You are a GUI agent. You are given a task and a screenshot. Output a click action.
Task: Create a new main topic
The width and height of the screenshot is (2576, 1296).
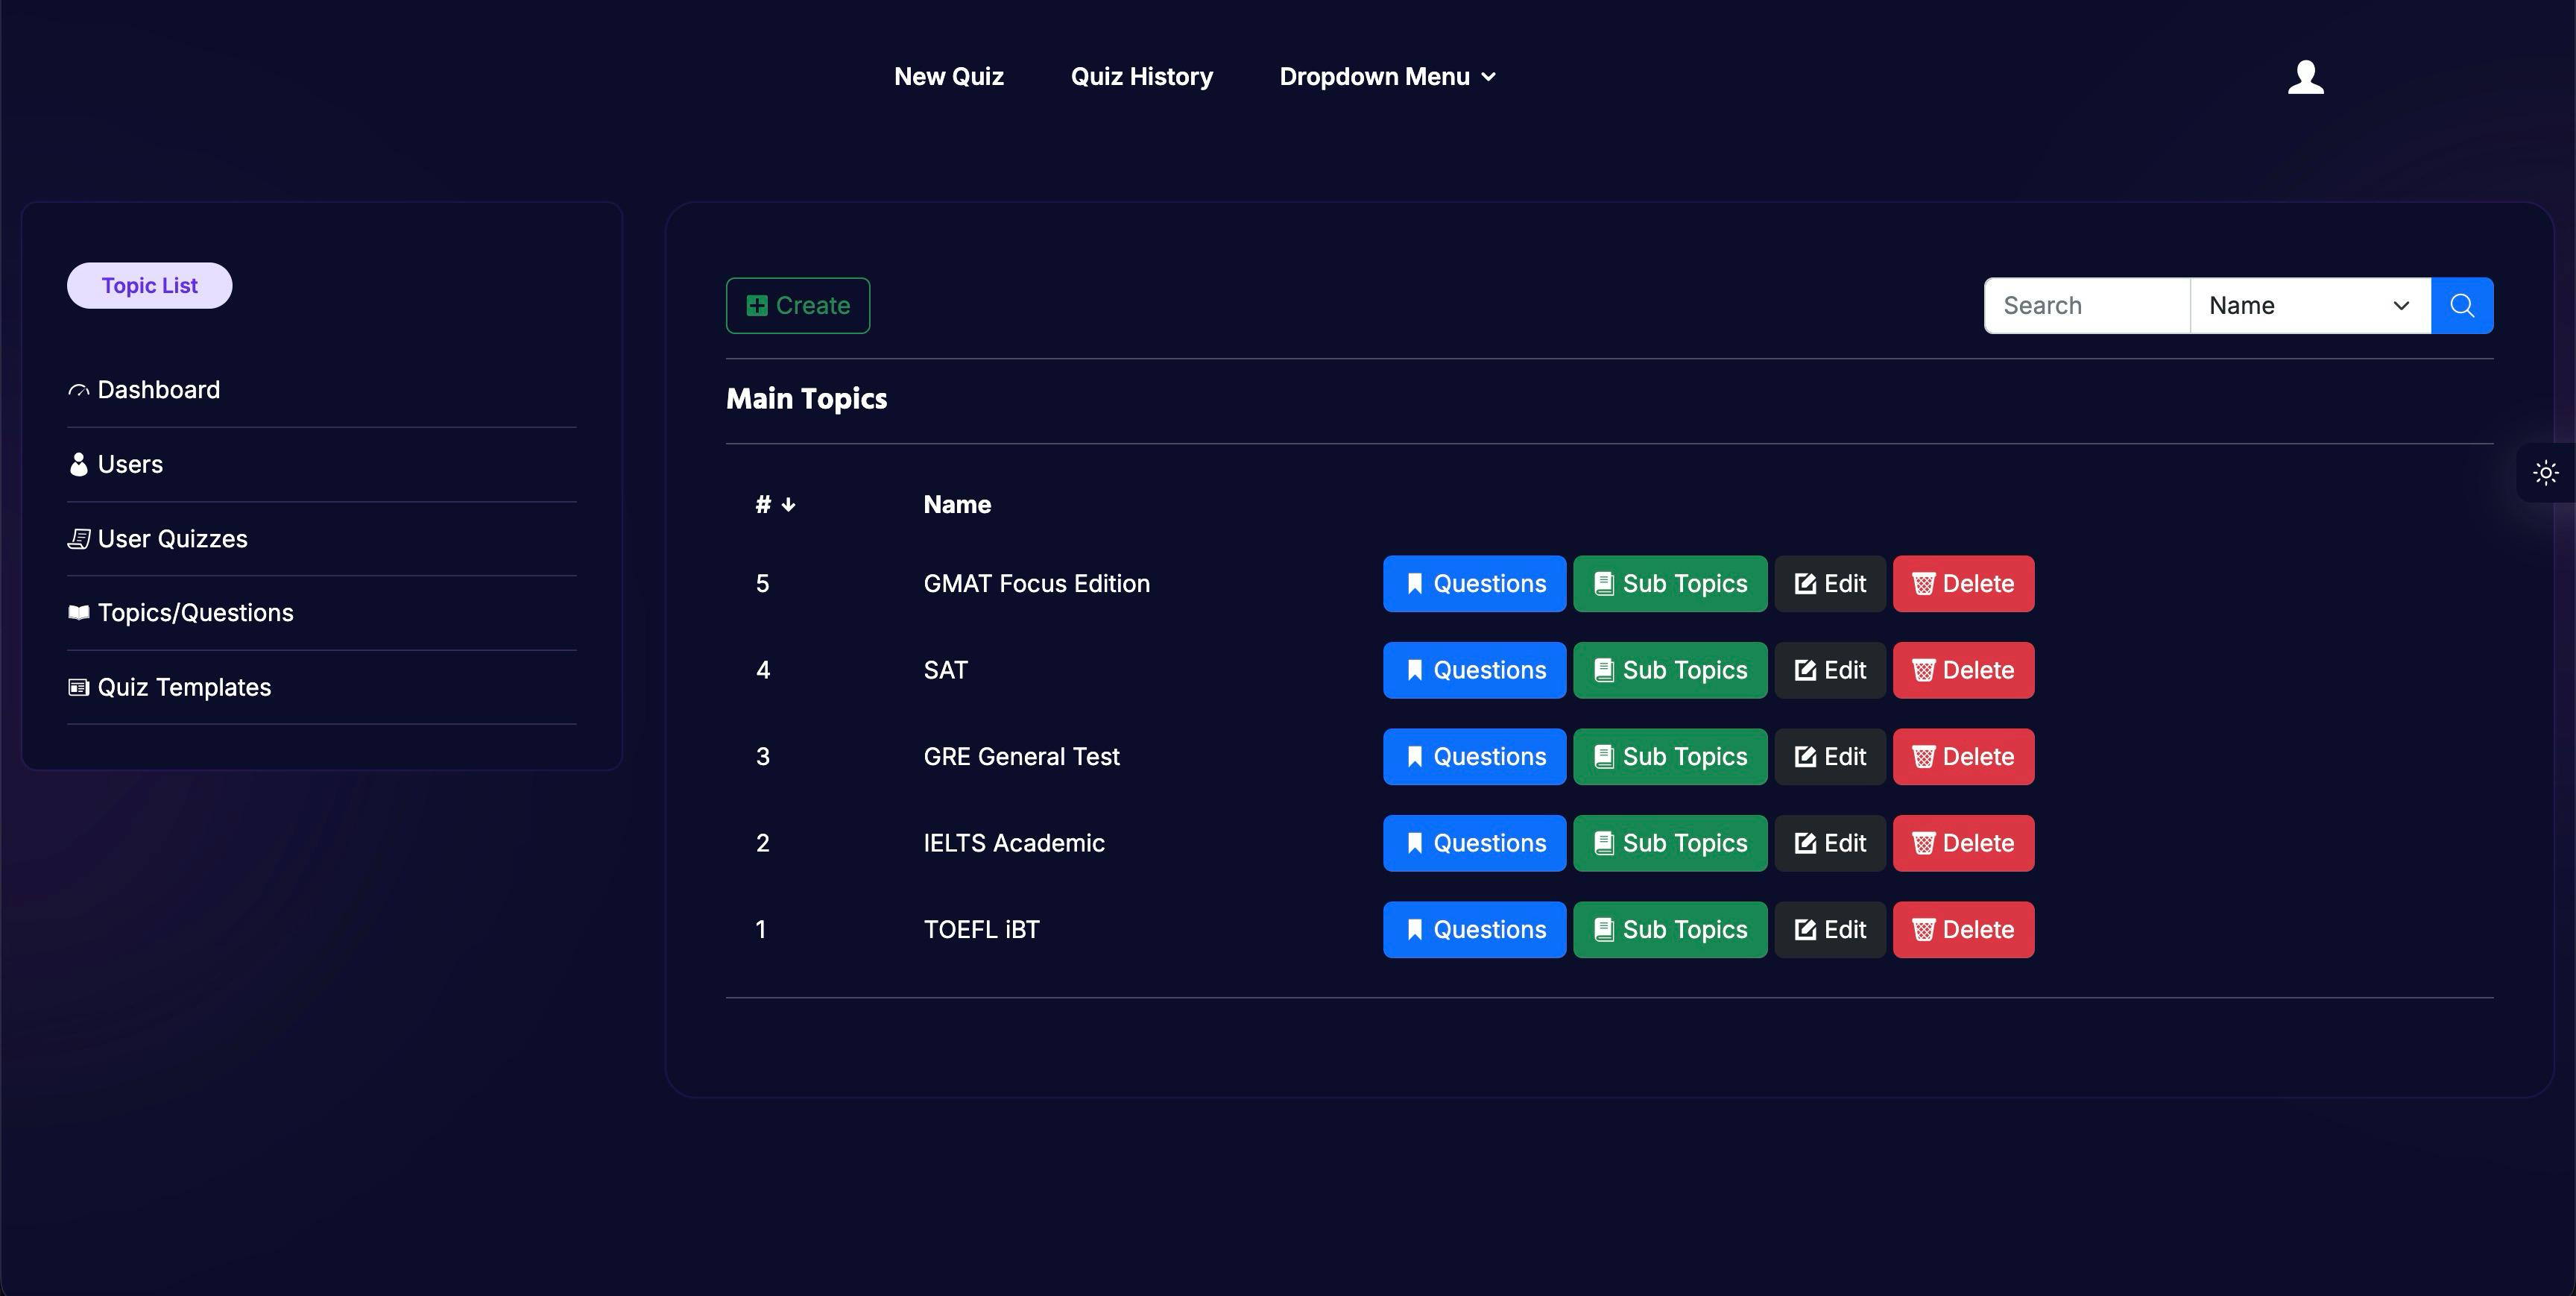tap(798, 305)
